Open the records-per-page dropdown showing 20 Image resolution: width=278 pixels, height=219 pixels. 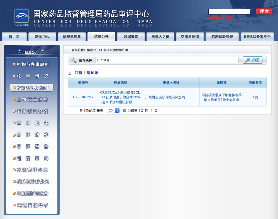[113, 110]
